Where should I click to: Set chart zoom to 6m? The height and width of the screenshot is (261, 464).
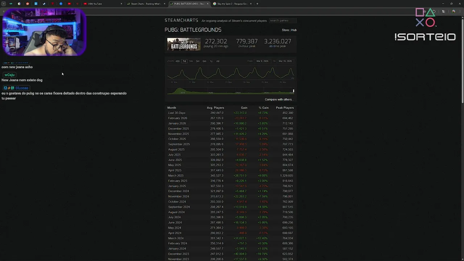204,61
